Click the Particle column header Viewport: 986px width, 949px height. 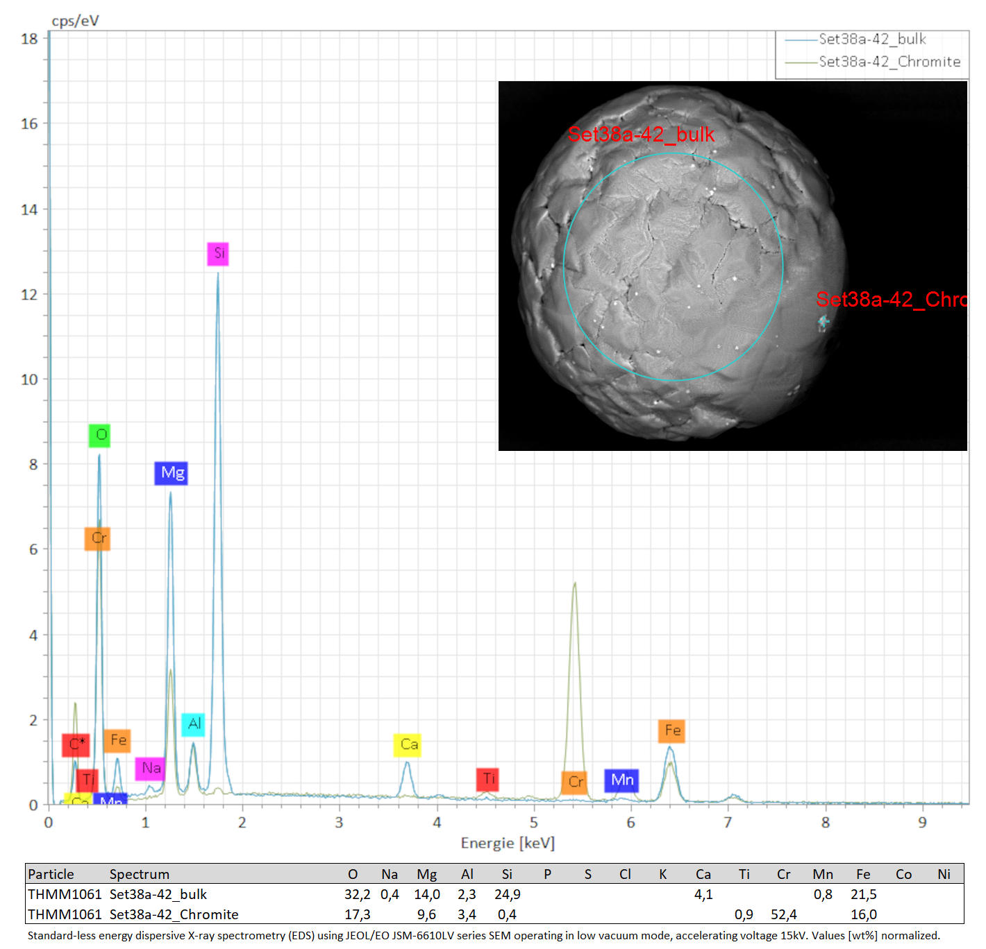point(51,874)
